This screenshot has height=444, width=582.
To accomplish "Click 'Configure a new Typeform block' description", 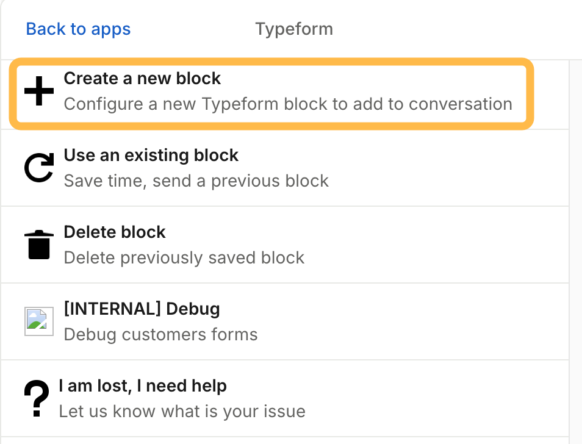I will click(x=288, y=104).
